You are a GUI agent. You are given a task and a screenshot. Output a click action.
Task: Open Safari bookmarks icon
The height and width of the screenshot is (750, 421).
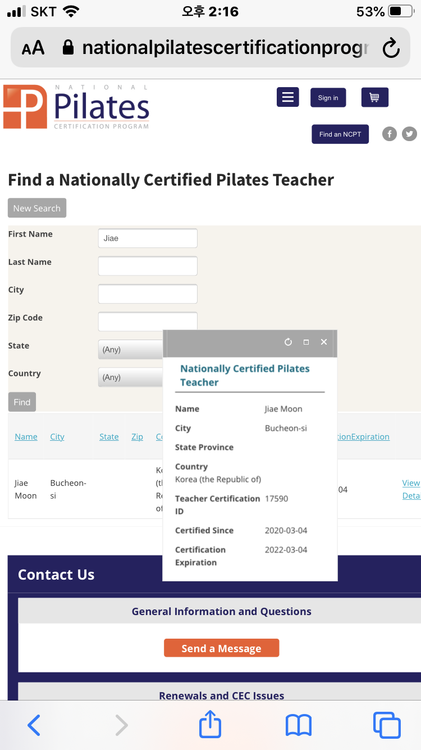(299, 725)
